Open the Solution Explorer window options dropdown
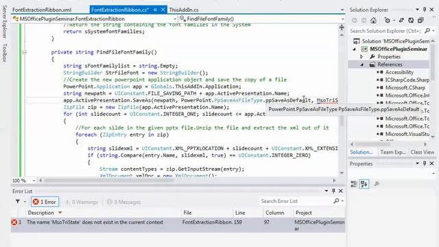This screenshot has height=247, width=439. (417, 10)
